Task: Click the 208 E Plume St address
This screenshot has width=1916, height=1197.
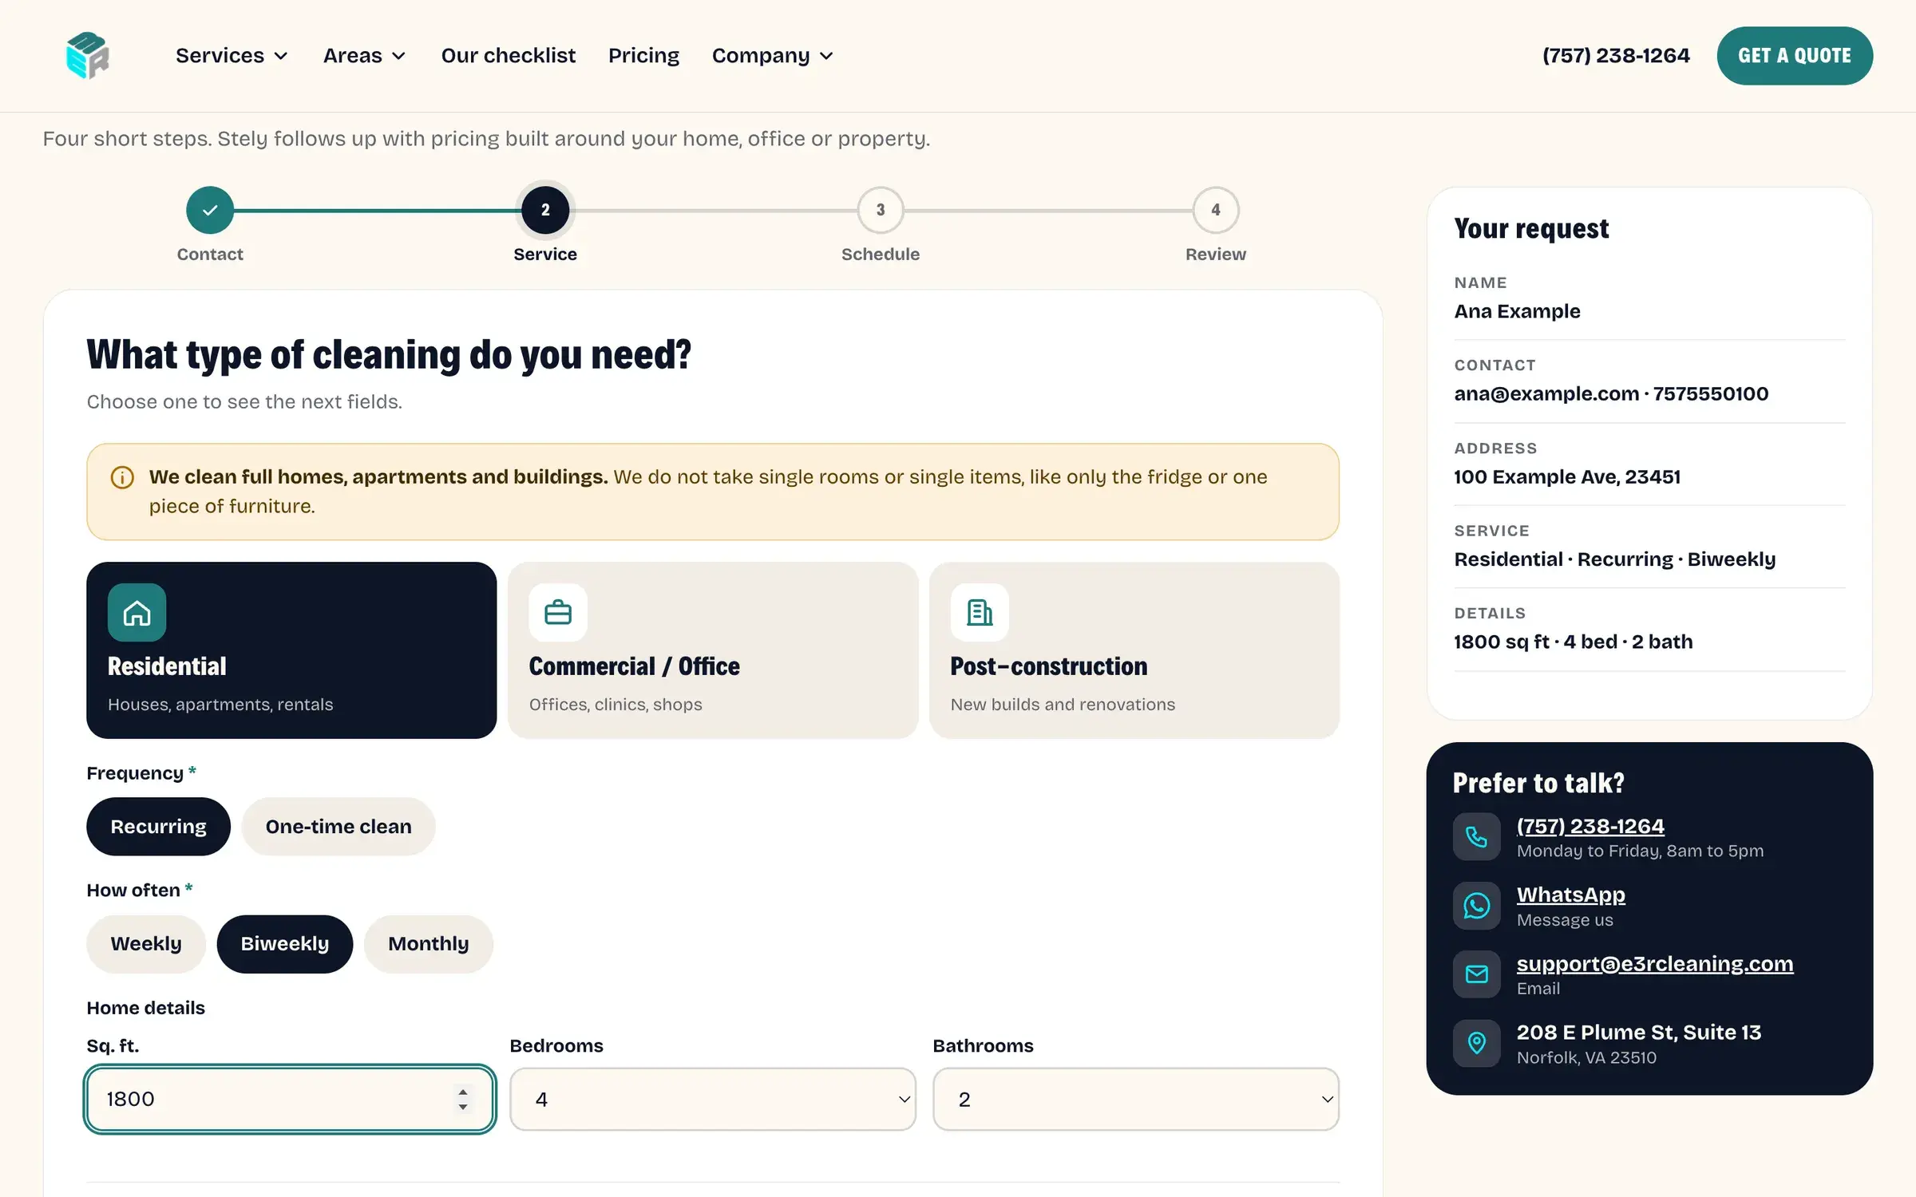Action: (1638, 1032)
